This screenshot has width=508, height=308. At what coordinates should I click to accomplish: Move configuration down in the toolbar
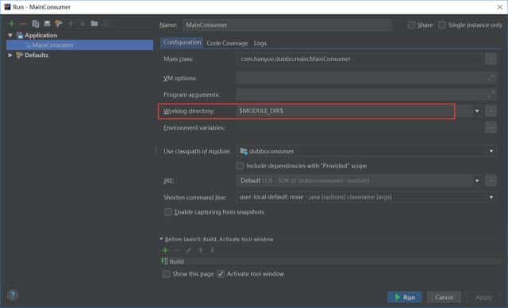(x=83, y=24)
